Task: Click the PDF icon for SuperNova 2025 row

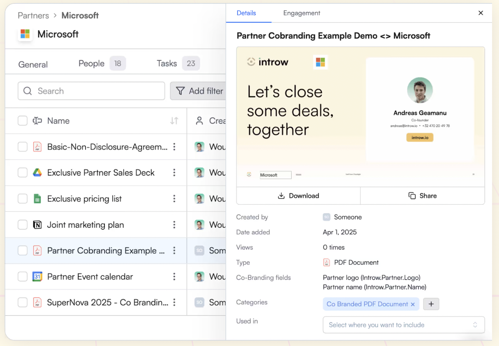Action: click(37, 302)
